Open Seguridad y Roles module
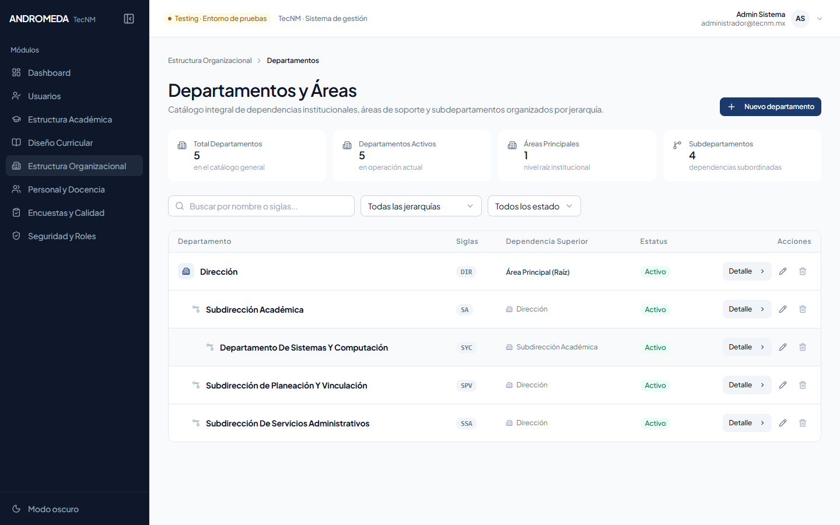Screen dimensions: 840x525 coord(75,236)
